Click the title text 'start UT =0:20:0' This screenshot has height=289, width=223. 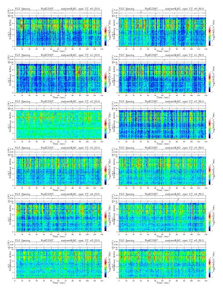click(x=89, y=9)
